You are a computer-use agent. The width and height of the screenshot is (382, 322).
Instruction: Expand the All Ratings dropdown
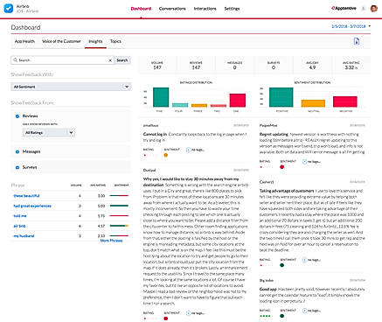pos(49,133)
